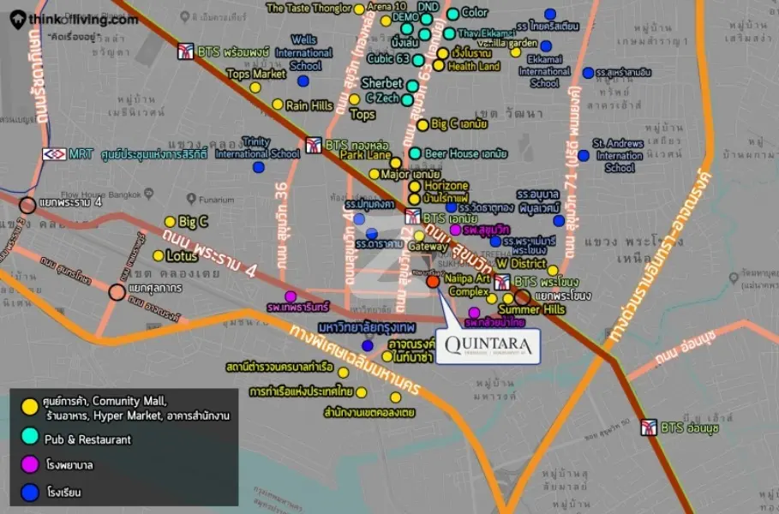Click the 'Ekkamai International School' label

click(x=544, y=71)
